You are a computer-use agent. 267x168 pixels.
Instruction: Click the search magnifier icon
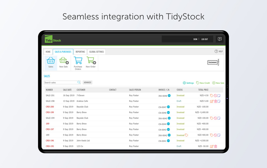click(79, 82)
